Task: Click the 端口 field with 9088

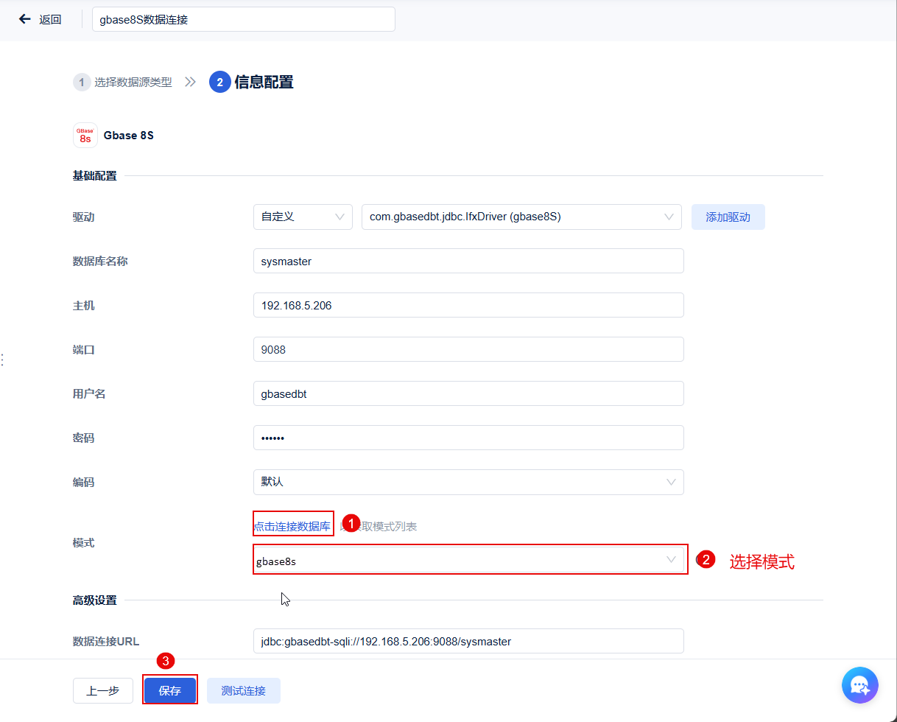Action: tap(468, 349)
